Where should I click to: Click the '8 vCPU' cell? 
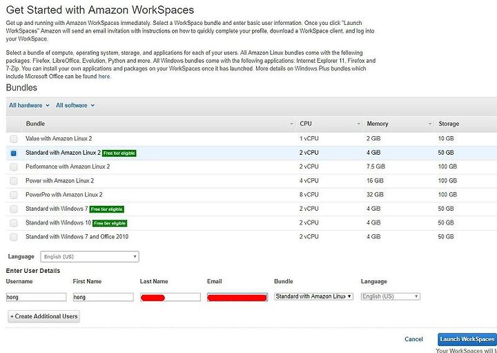click(x=309, y=194)
